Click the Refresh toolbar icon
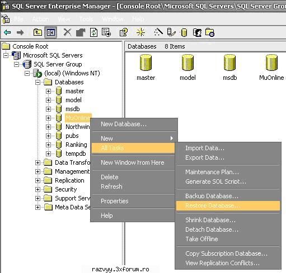The image size is (286, 273). [93, 32]
